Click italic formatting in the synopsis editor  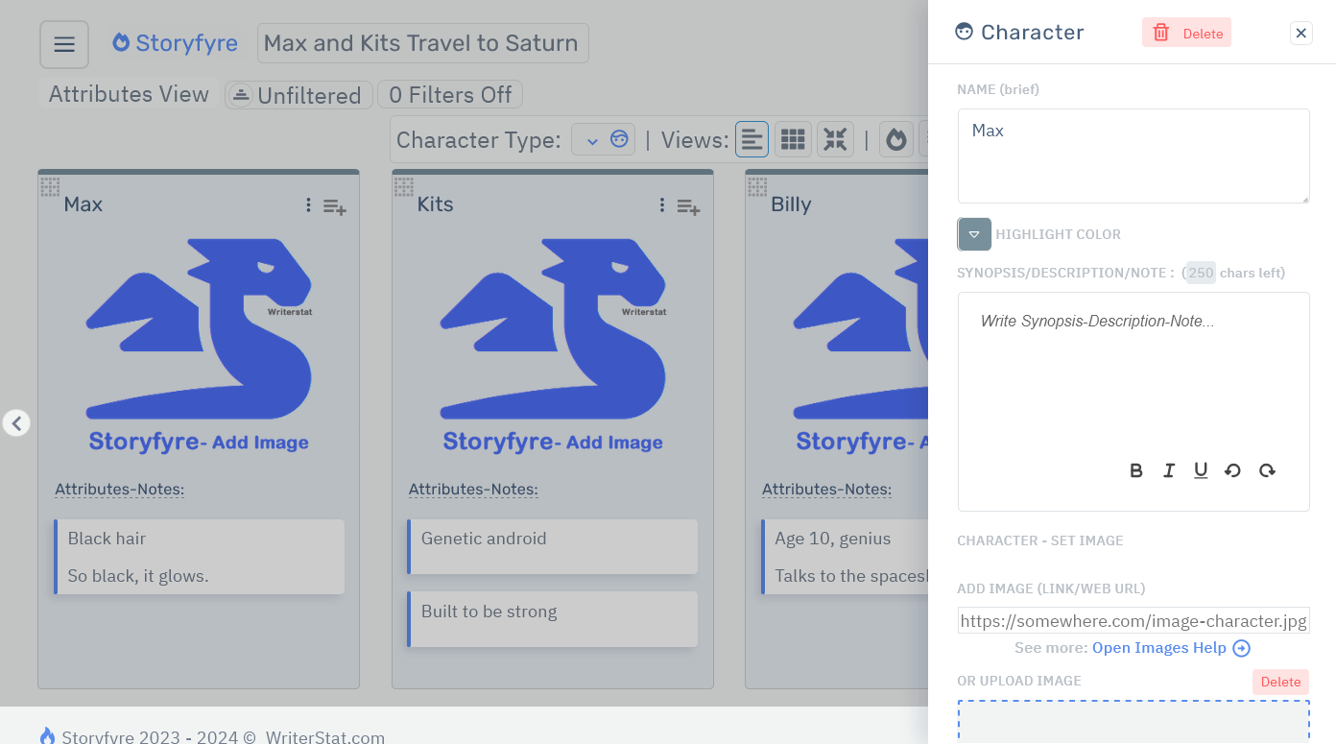coord(1168,470)
